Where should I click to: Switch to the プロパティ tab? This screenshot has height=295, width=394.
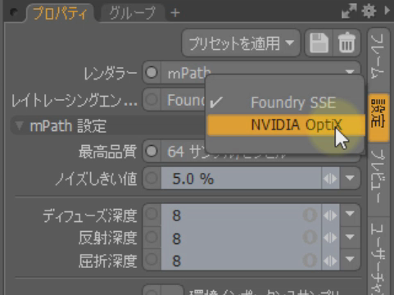60,13
